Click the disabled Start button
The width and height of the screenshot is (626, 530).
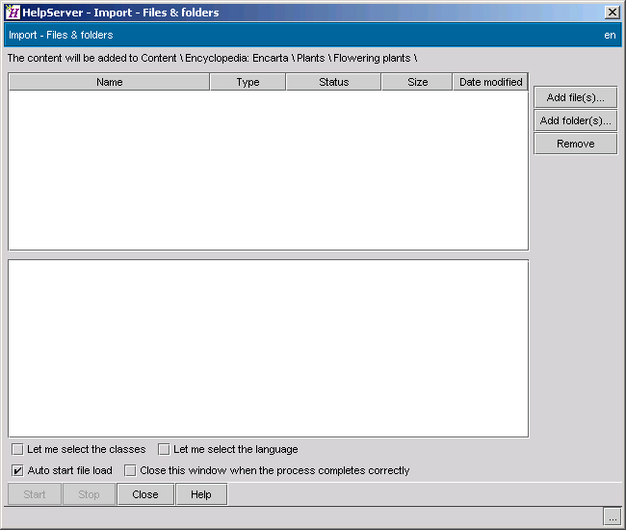coord(35,494)
